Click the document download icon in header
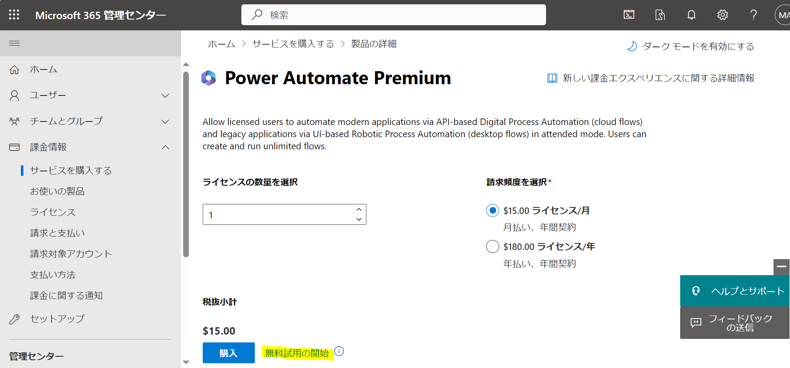 (x=660, y=15)
